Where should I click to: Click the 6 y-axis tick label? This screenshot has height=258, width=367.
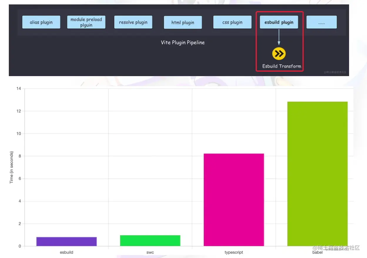(20, 179)
